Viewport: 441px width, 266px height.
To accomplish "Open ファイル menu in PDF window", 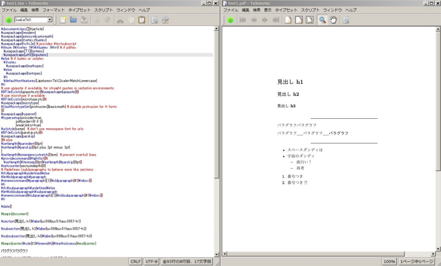I will click(231, 10).
